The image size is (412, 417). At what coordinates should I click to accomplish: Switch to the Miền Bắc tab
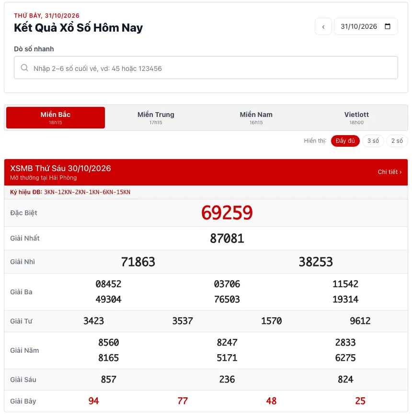pyautogui.click(x=56, y=117)
